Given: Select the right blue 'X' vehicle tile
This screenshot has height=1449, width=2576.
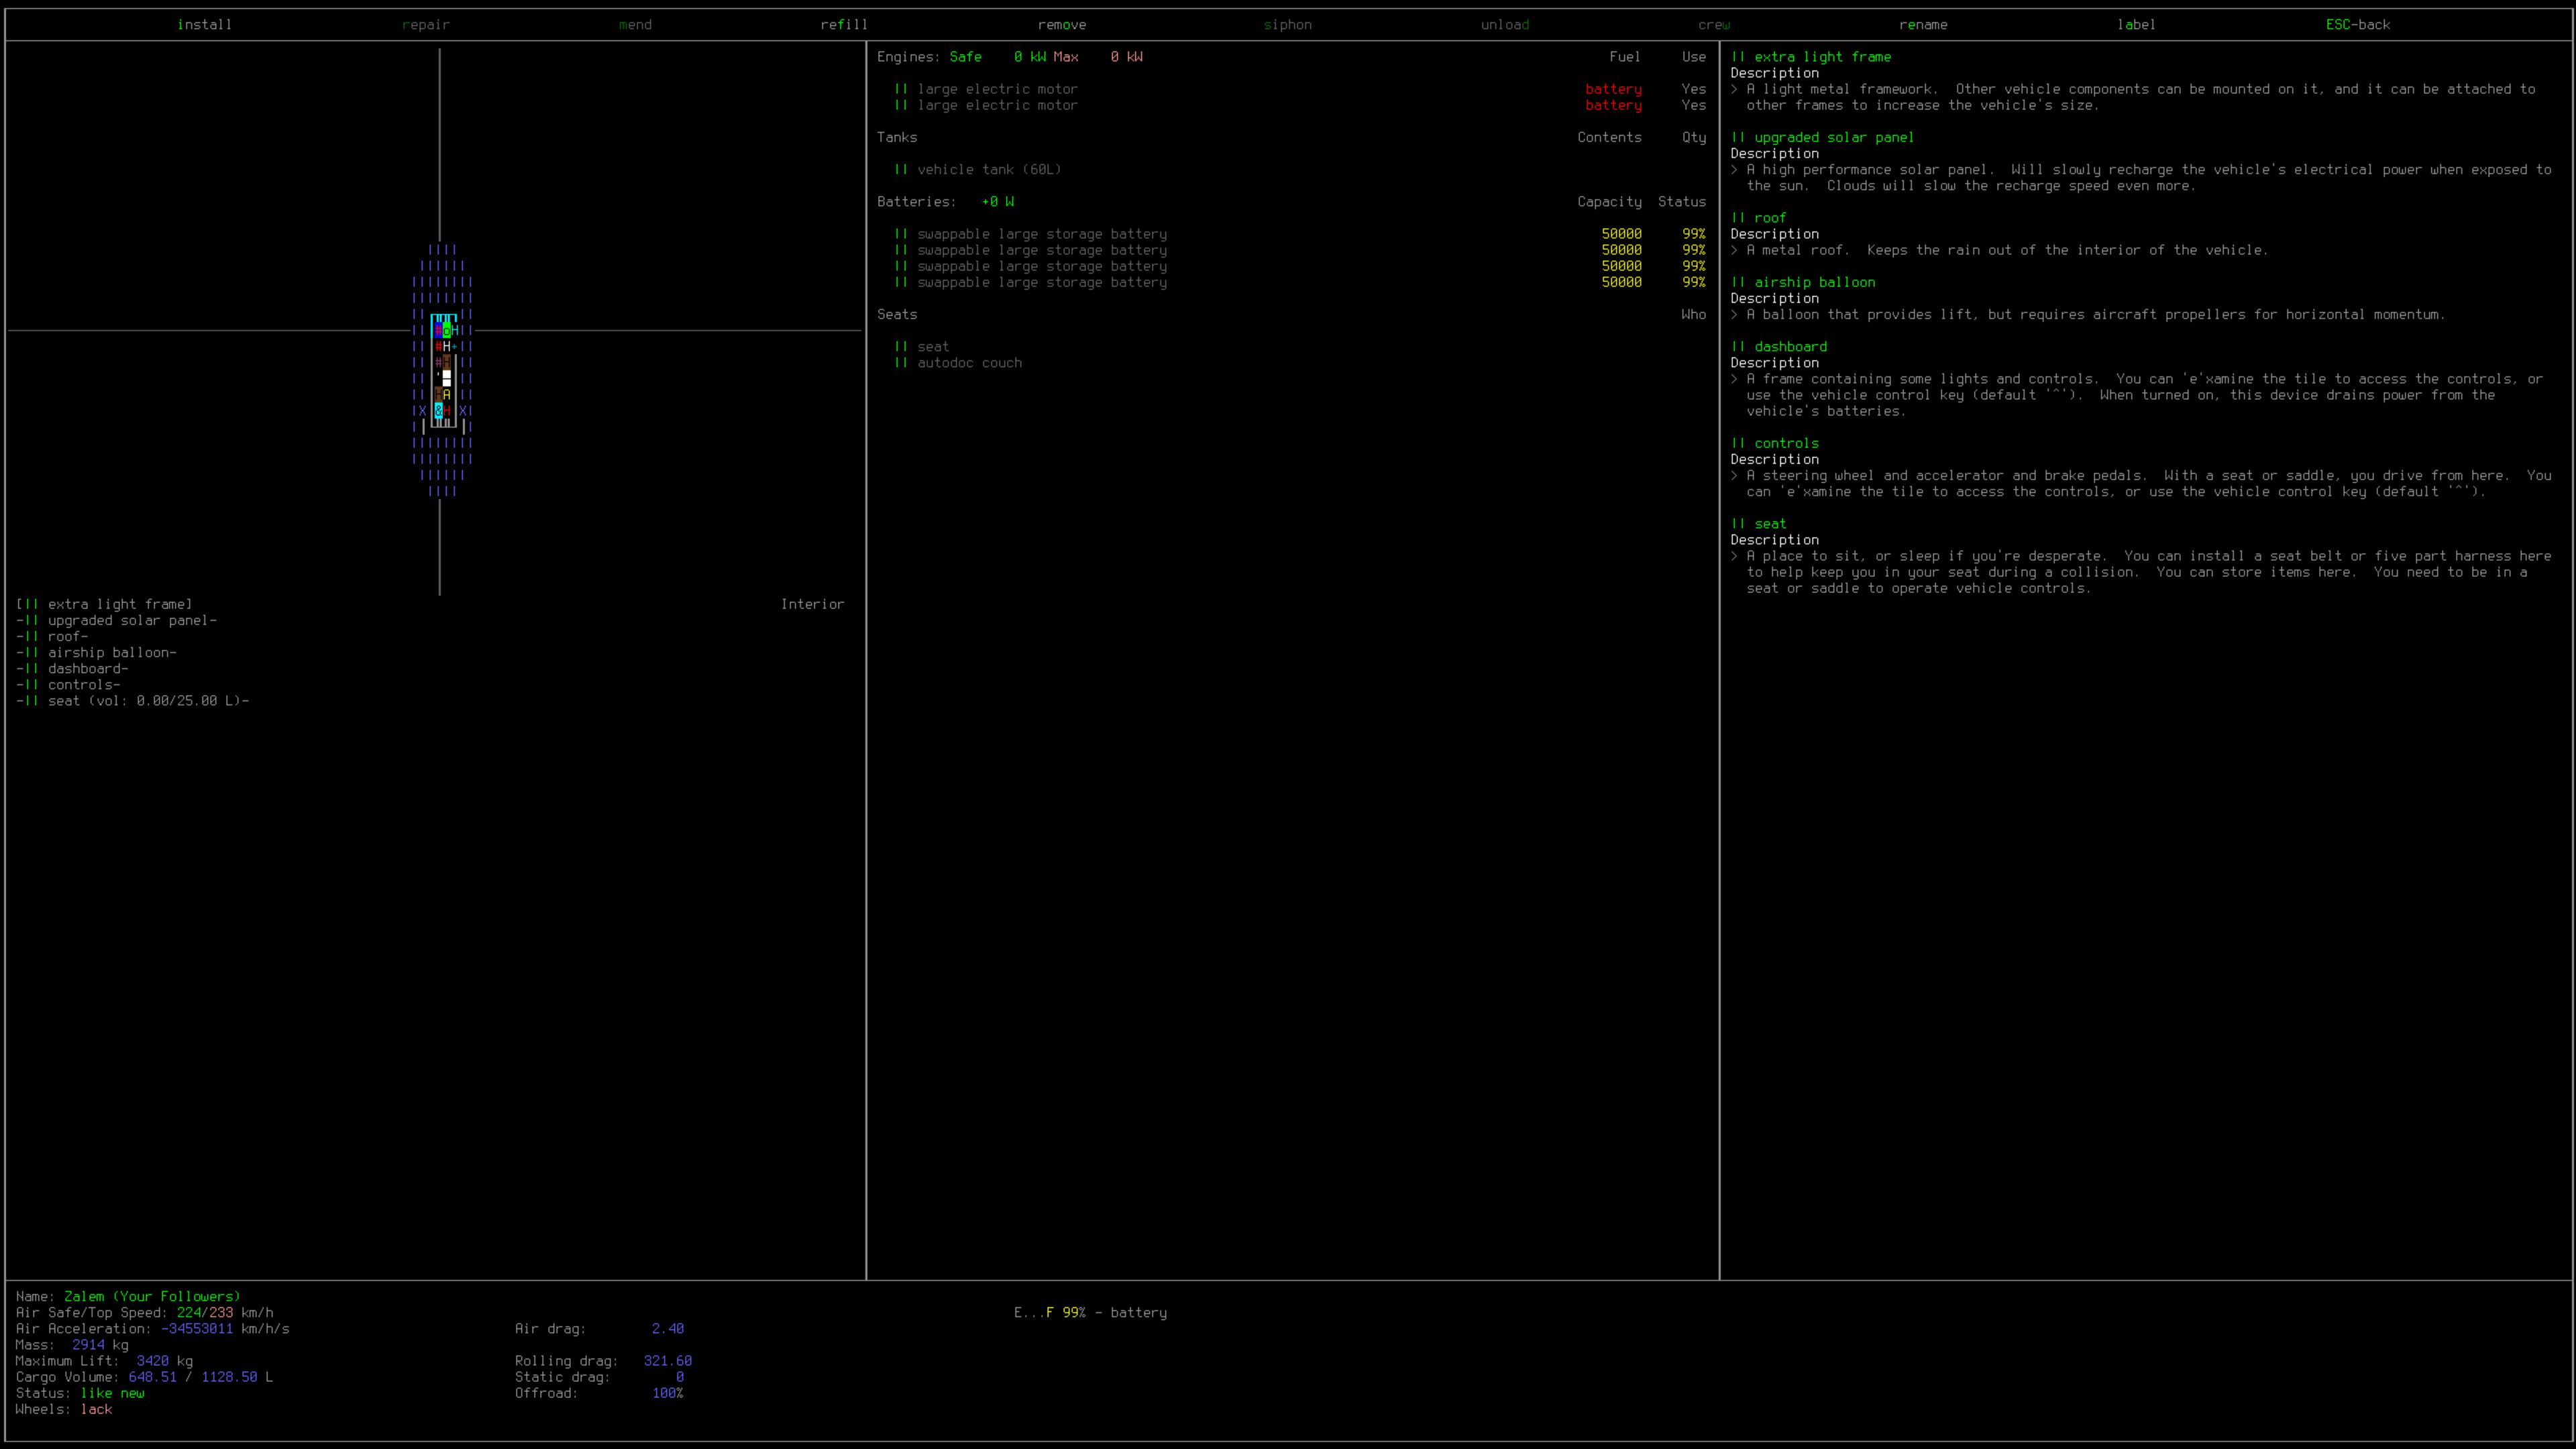Looking at the screenshot, I should tap(463, 411).
